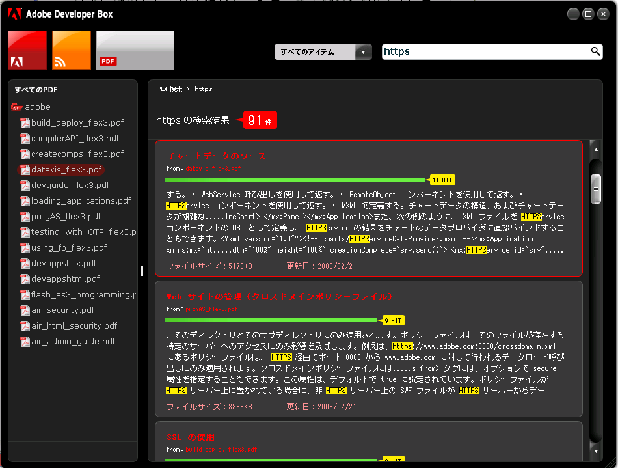Choose progAS_flex3.pdf in sidebar
Screen dimensions: 618x468
(x=66, y=217)
